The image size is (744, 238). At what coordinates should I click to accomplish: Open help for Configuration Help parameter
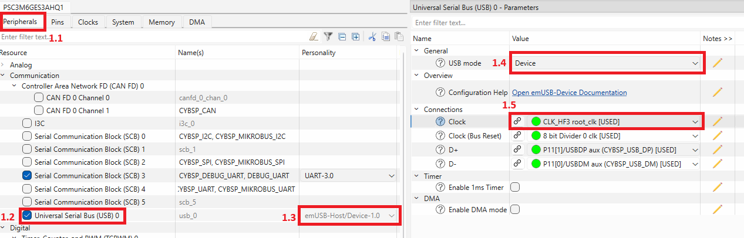(440, 92)
